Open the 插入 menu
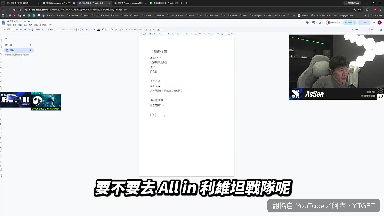384x216 pixels. pos(25,25)
